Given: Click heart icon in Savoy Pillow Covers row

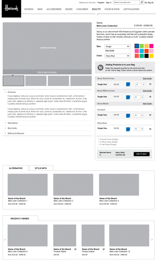Looking at the screenshot, I should 150,97.
